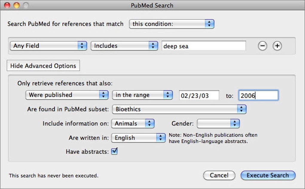Expand the Were published dropdown
The height and width of the screenshot is (189, 305).
[67, 95]
